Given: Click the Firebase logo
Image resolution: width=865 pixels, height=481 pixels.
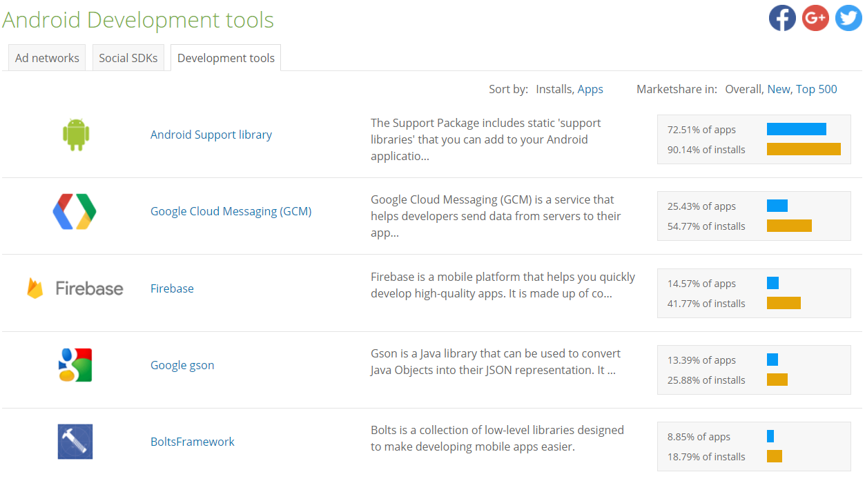Looking at the screenshot, I should (75, 288).
